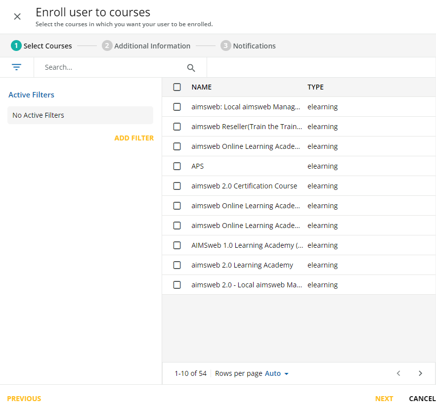Viewport: 436px width, 410px height.
Task: Click the CANCEL button
Action: (422, 399)
